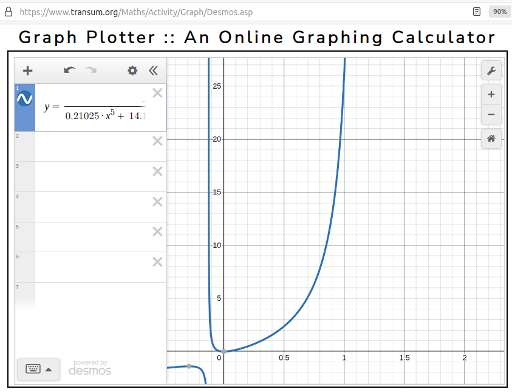Delete expression row 4
Image resolution: width=512 pixels, height=392 pixels.
(157, 202)
